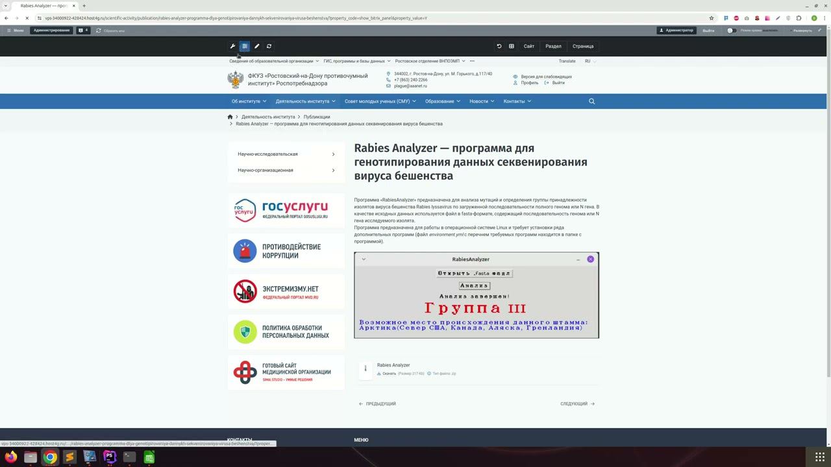Screen dimensions: 831x467
Task: Toggle the edit mode switch in the admin bar
Action: tap(732, 30)
